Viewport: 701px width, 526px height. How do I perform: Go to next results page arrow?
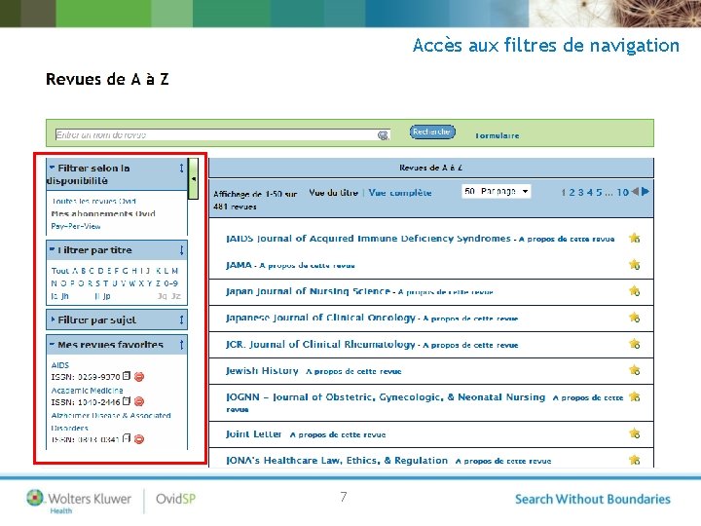click(x=646, y=192)
